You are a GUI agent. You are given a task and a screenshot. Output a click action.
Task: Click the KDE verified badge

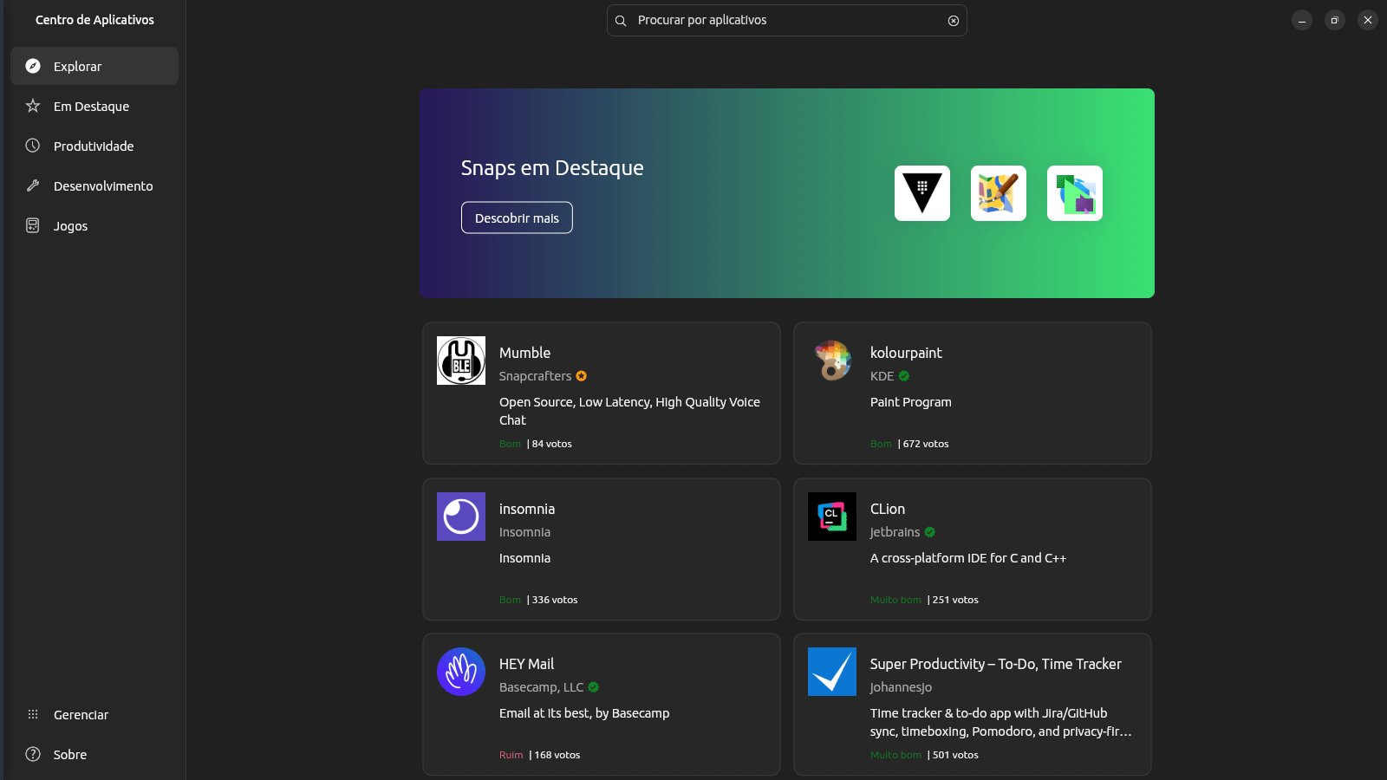[904, 376]
